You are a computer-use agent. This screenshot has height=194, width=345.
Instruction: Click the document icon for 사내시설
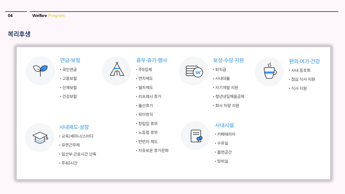tap(196, 136)
